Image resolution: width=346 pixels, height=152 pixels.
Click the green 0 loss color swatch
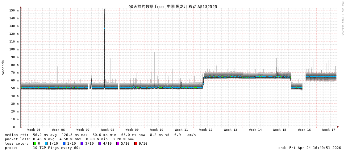click(x=35, y=143)
